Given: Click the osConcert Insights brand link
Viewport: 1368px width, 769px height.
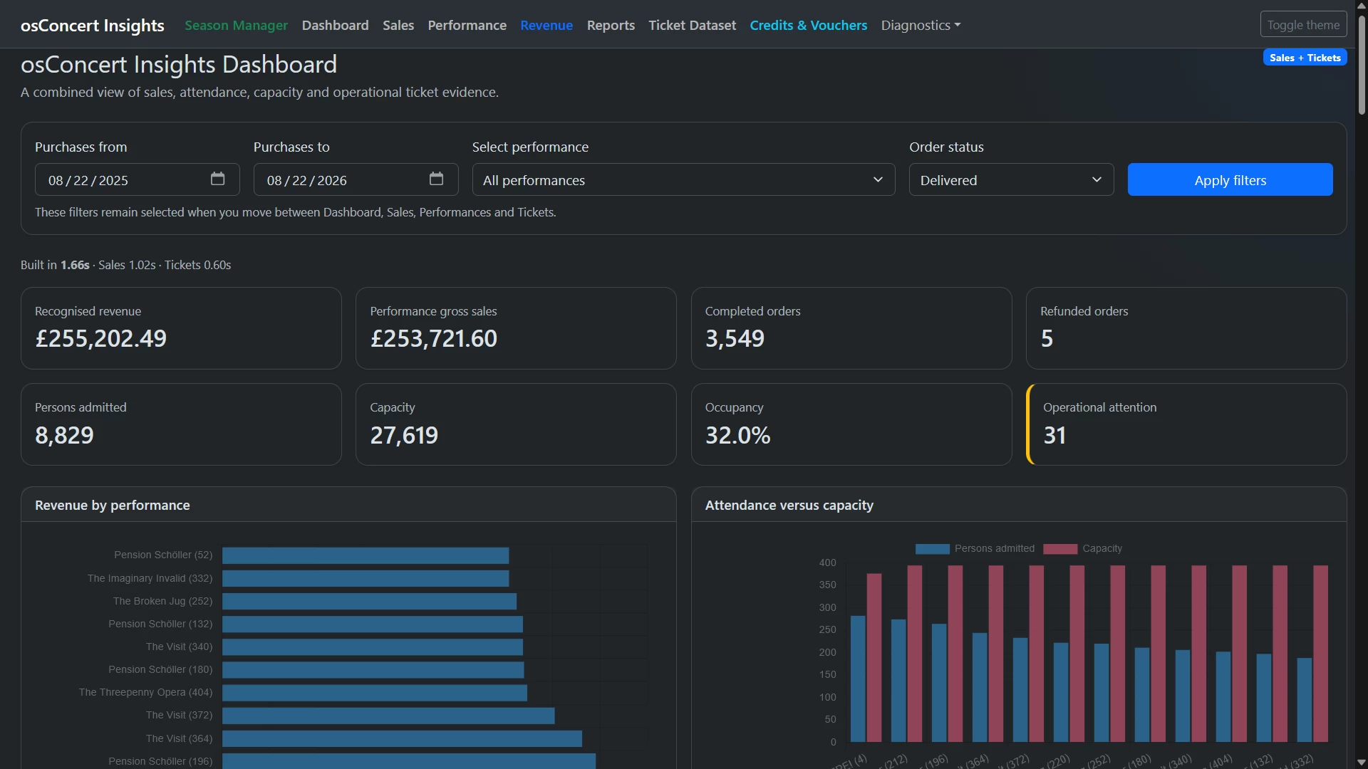Looking at the screenshot, I should click(x=93, y=26).
